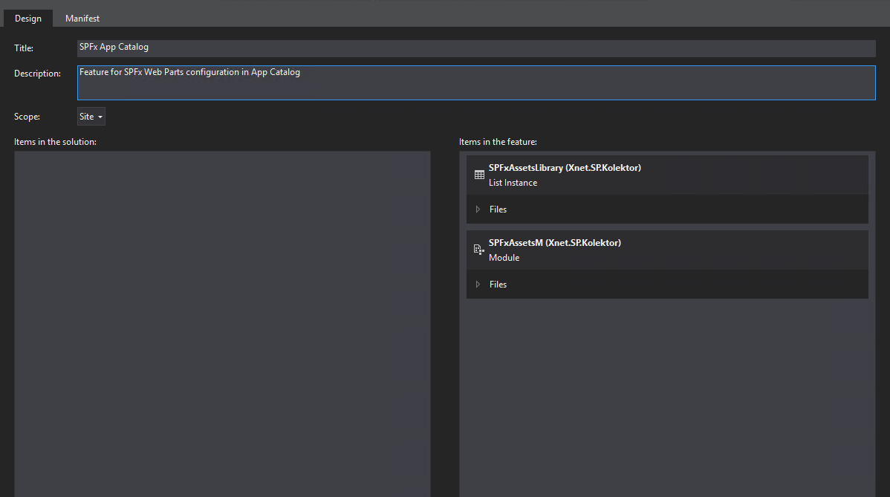Click the Files label under SPFxAssetsM
The height and width of the screenshot is (497, 890).
coord(498,285)
